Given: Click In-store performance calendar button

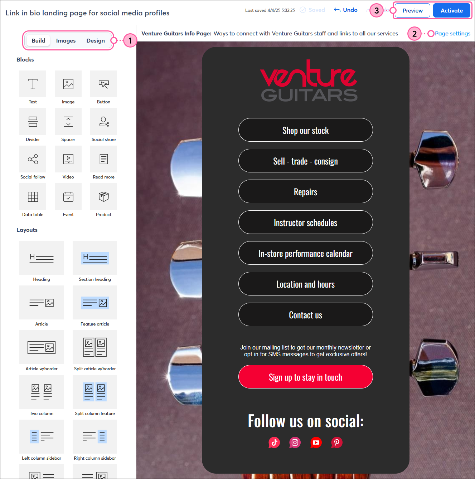Looking at the screenshot, I should [x=305, y=253].
